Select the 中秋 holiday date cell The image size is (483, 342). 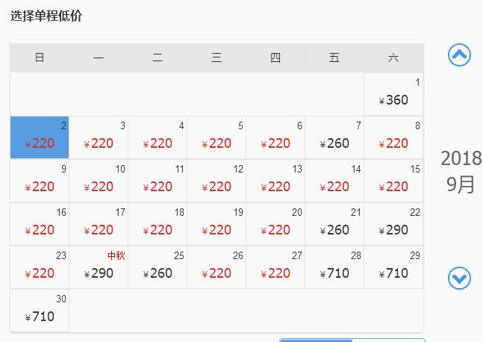[99, 267]
